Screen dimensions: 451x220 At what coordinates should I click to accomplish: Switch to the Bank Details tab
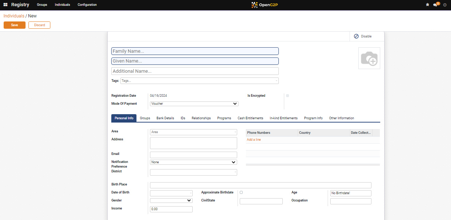pyautogui.click(x=165, y=118)
